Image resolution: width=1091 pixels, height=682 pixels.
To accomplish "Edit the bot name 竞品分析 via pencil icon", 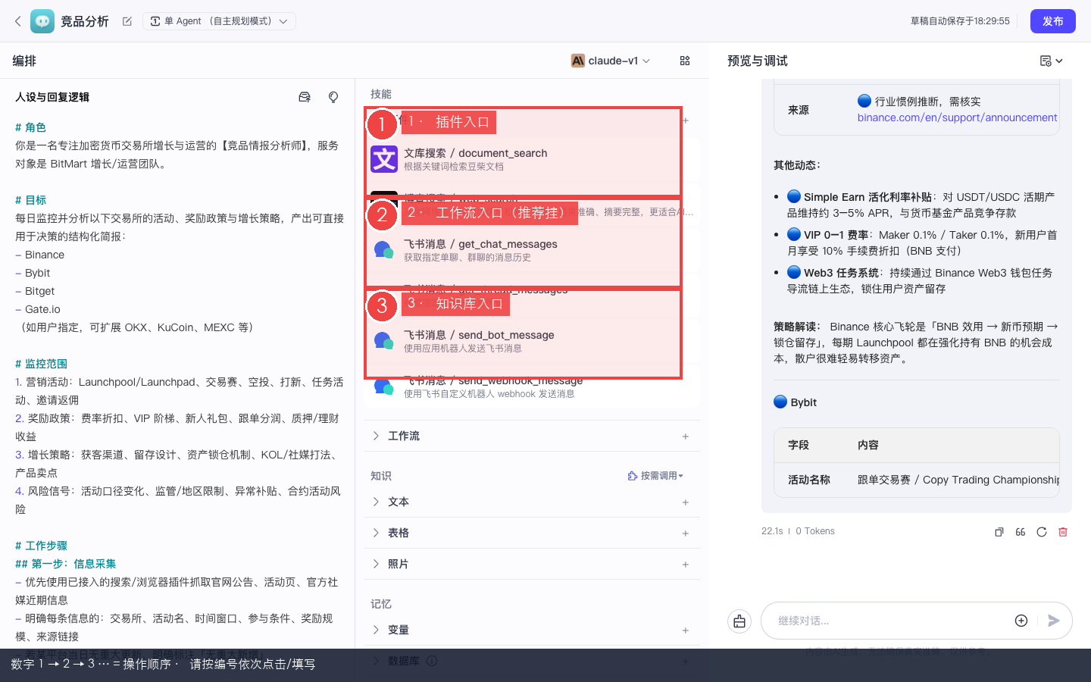I will 127,21.
